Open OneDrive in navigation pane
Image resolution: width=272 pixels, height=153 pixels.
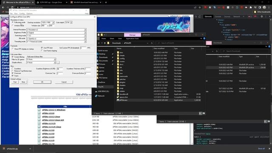[102, 82]
